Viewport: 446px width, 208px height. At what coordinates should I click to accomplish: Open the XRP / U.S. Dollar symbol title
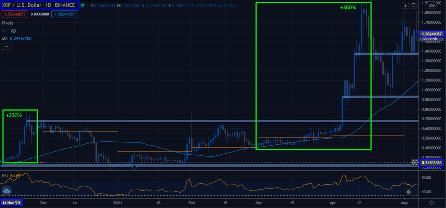[40, 5]
